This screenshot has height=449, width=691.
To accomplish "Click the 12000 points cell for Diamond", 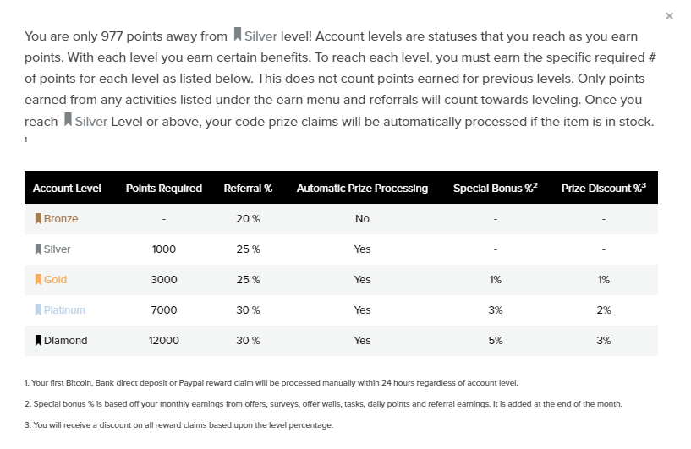I will [163, 341].
